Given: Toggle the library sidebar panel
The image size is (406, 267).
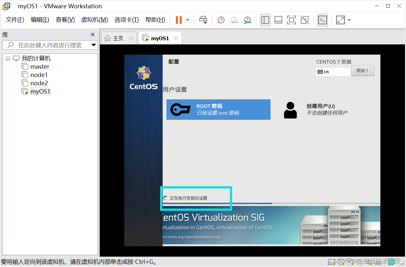Looking at the screenshot, I should 265,20.
